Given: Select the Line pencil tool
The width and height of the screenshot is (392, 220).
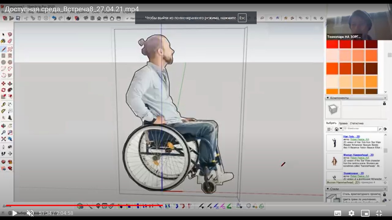Looking at the screenshot, I should click(x=3, y=49).
